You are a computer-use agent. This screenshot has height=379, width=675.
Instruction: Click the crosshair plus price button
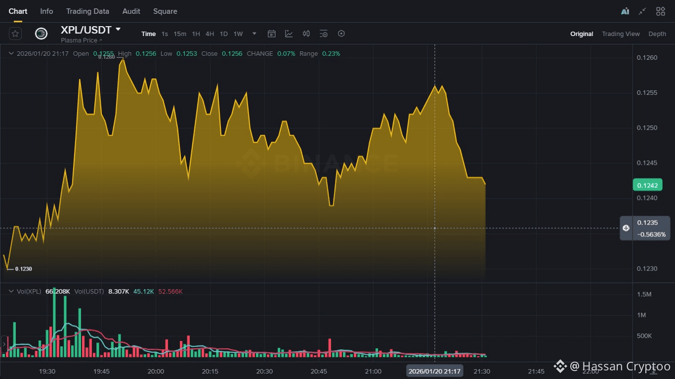(626, 228)
